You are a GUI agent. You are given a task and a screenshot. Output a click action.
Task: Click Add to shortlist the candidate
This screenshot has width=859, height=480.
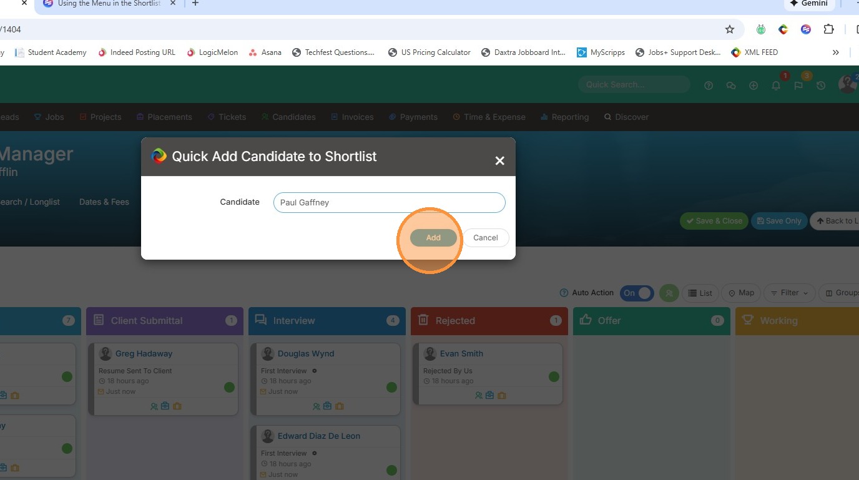[433, 238]
